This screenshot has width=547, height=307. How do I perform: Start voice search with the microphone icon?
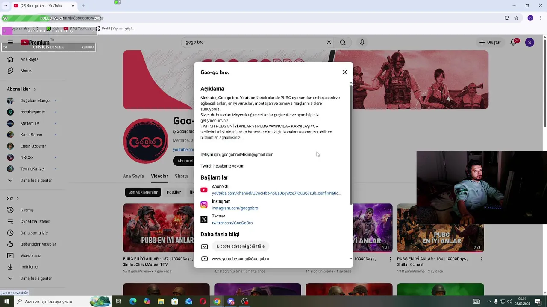362,42
